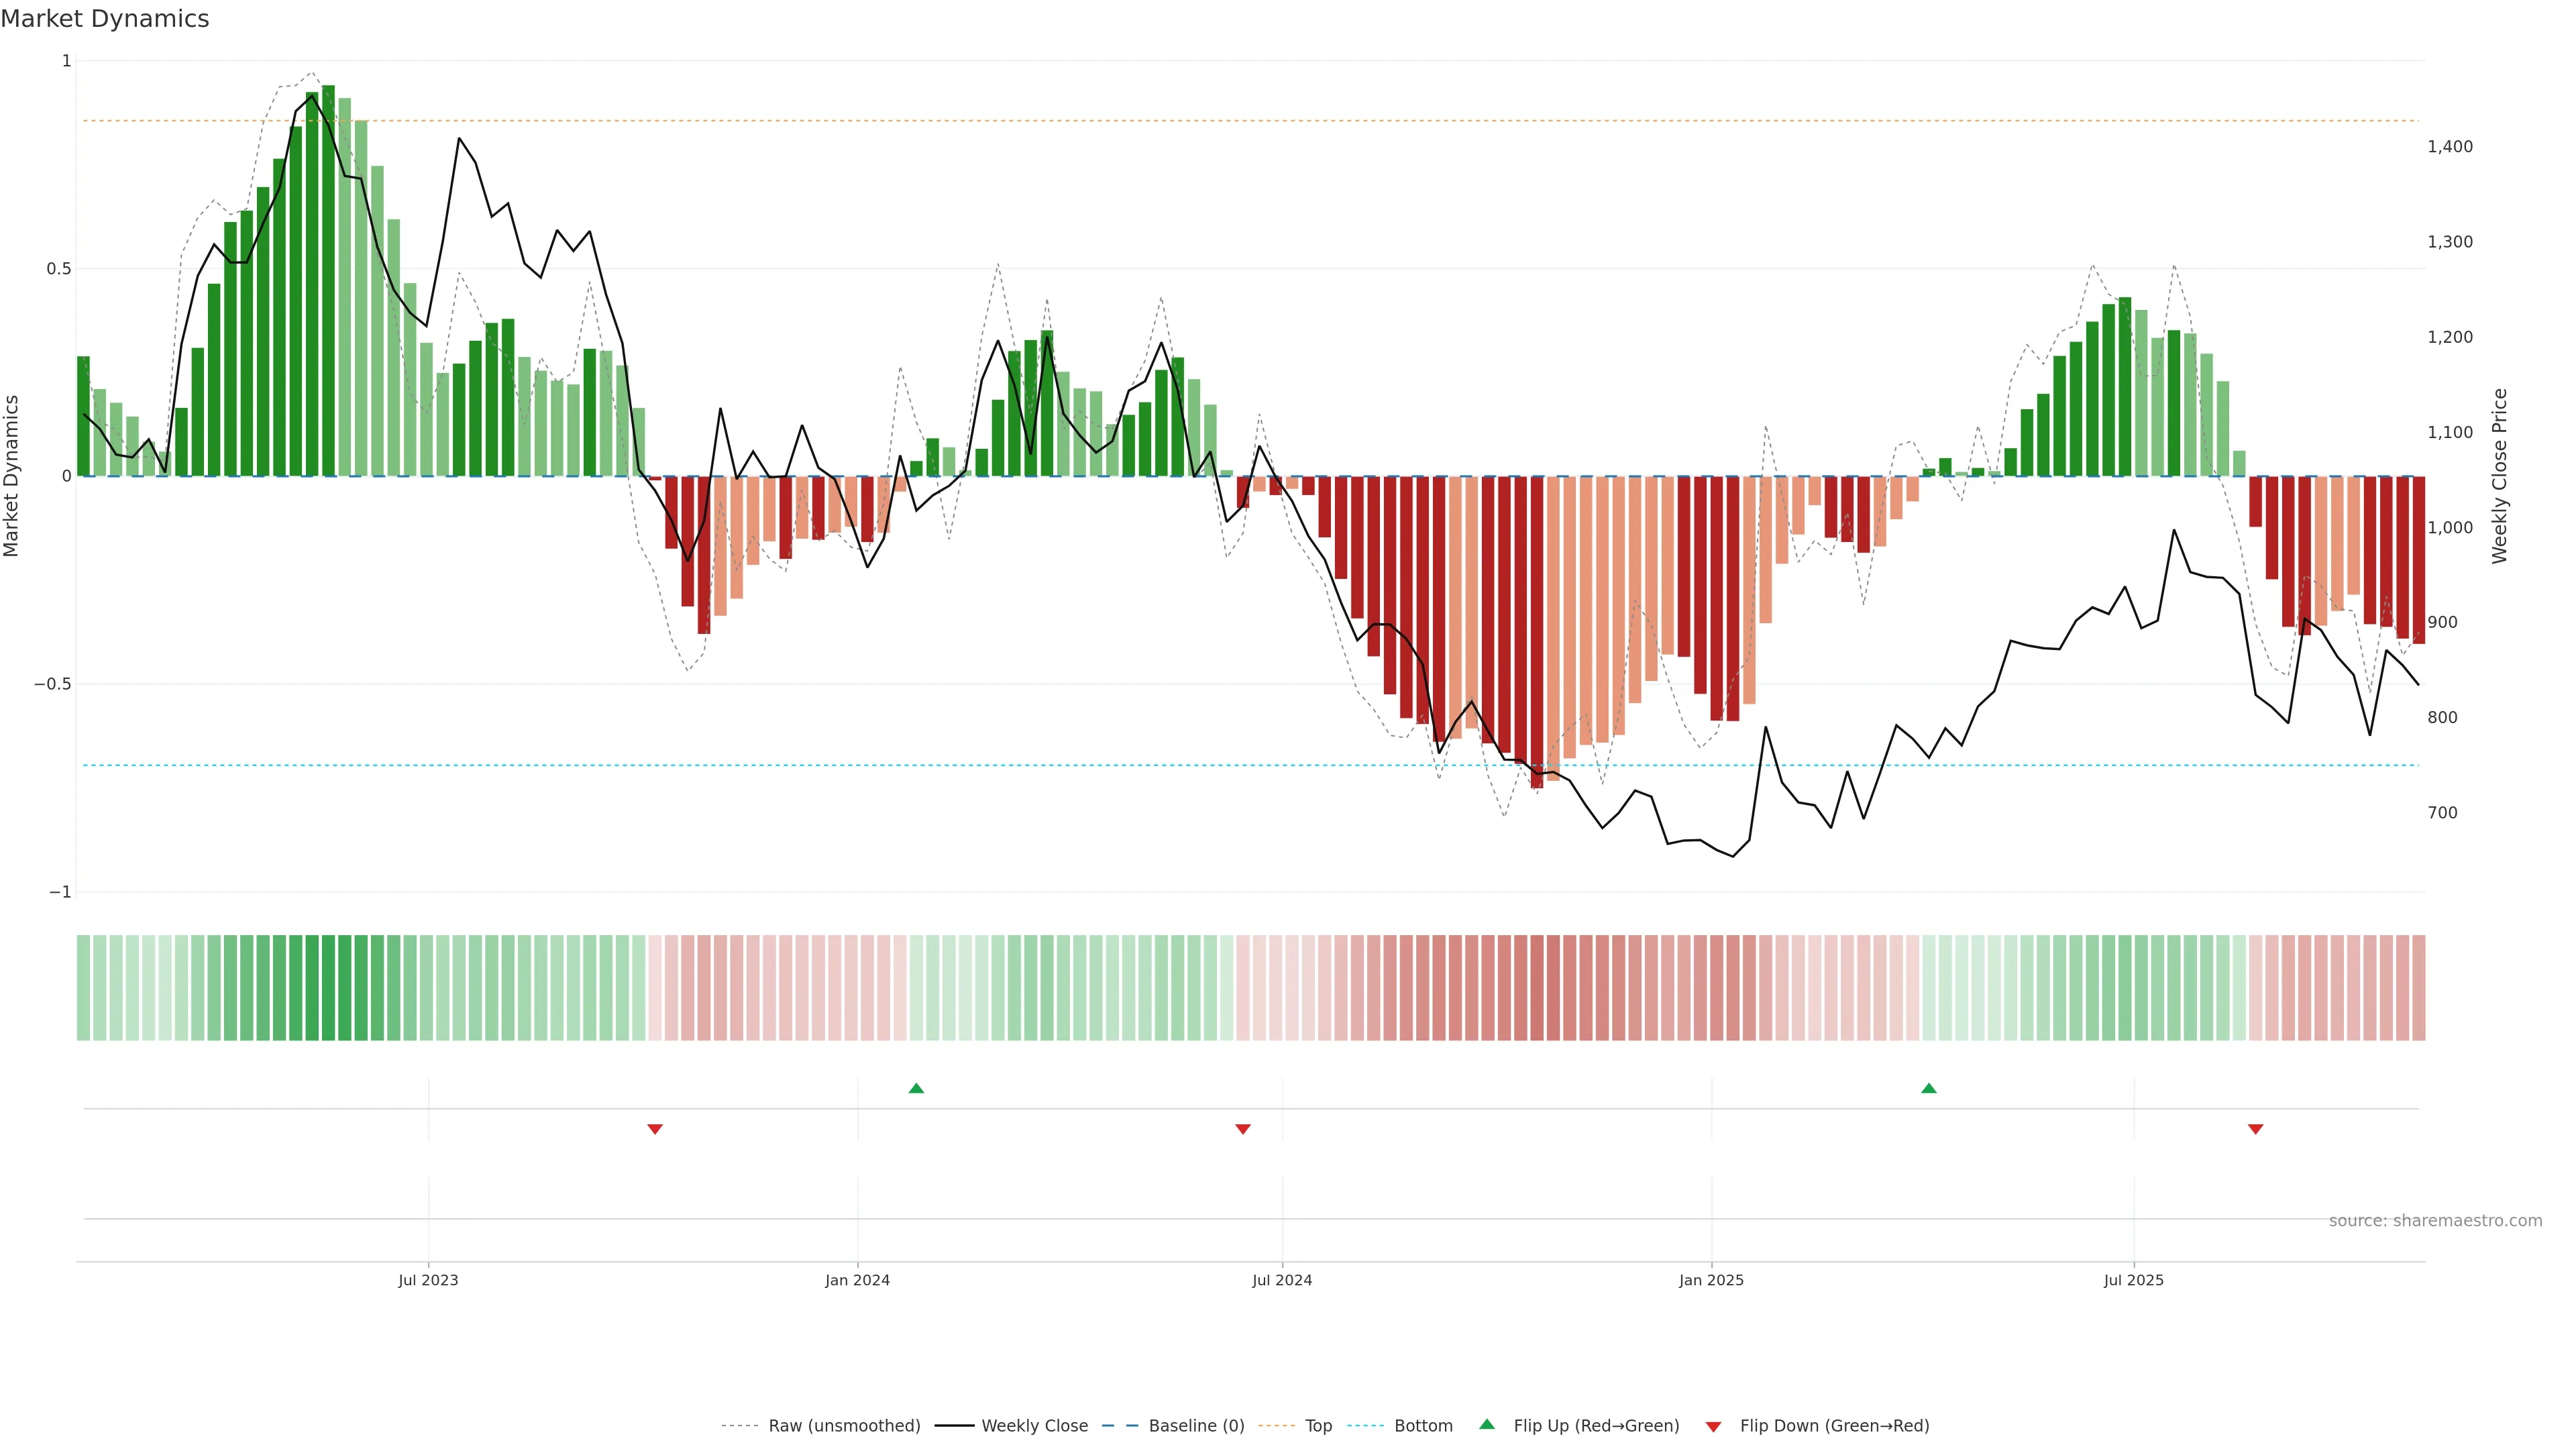This screenshot has height=1449, width=2576.
Task: Click the red flip-down triangle before Jan 2024
Action: click(655, 1129)
